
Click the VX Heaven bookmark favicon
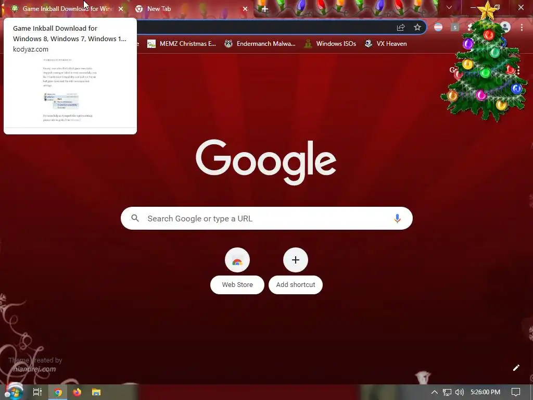point(368,44)
